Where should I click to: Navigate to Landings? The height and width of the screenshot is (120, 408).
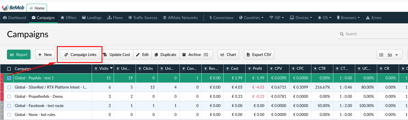pyautogui.click(x=92, y=18)
